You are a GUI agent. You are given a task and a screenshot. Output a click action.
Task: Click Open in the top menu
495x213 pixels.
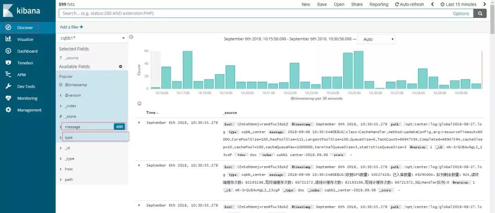point(339,5)
